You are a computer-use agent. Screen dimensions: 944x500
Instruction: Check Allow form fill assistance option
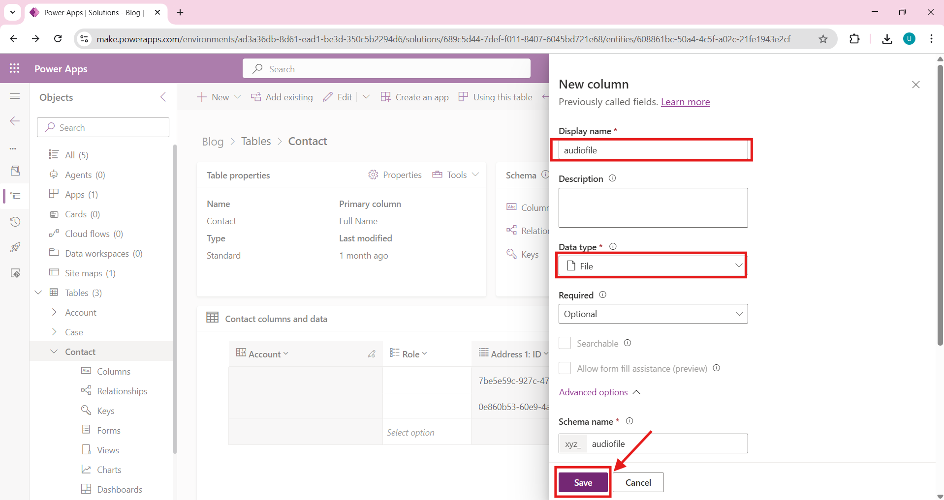click(x=565, y=368)
